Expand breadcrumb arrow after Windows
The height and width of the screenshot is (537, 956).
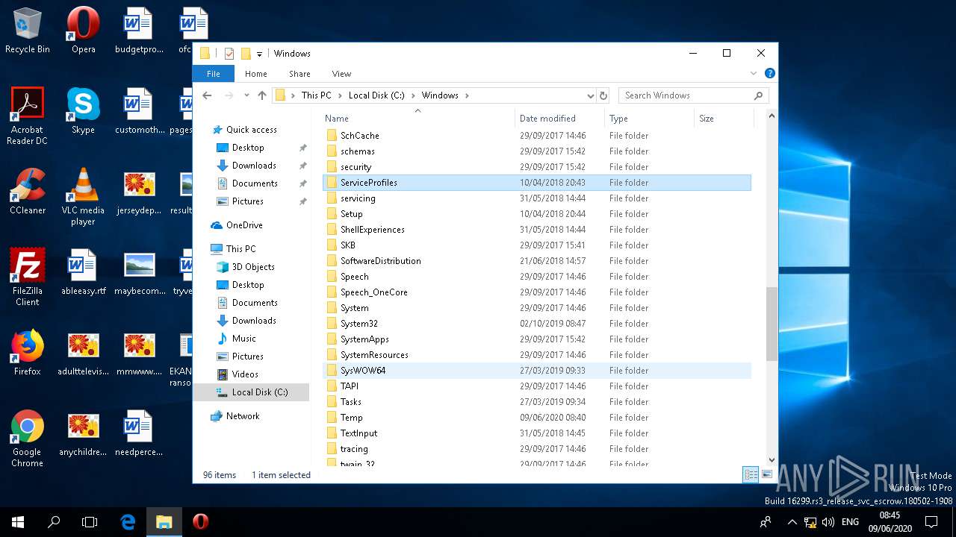[468, 95]
